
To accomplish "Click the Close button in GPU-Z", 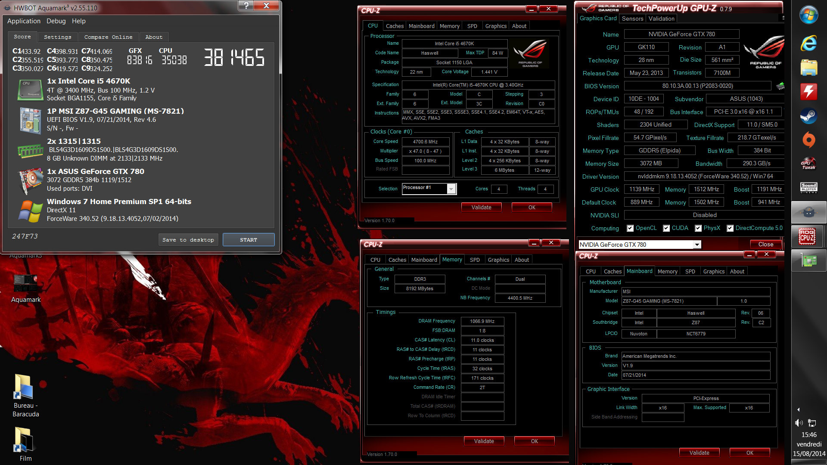I will coord(765,245).
